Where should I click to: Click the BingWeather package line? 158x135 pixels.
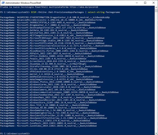(x=45, y=25)
